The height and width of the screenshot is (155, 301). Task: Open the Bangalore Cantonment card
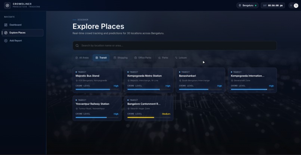[149, 108]
